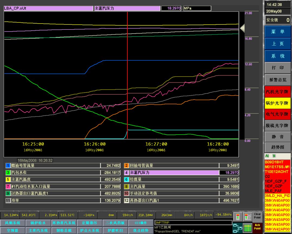Select trend pen 7 swatch for #1汽动给水泵入口流量

[x=8, y=186]
